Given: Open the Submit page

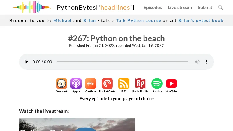Looking at the screenshot, I should click(x=205, y=8).
